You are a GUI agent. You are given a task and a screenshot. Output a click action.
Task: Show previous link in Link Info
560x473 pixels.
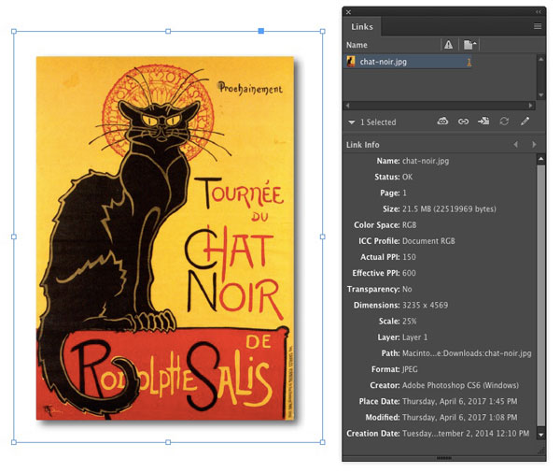tap(515, 145)
